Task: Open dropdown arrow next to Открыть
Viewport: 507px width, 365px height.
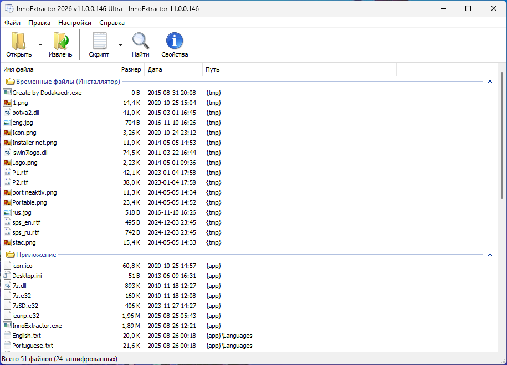Action: click(x=40, y=44)
